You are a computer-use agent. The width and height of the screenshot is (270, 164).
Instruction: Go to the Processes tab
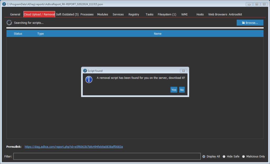[x=87, y=15]
